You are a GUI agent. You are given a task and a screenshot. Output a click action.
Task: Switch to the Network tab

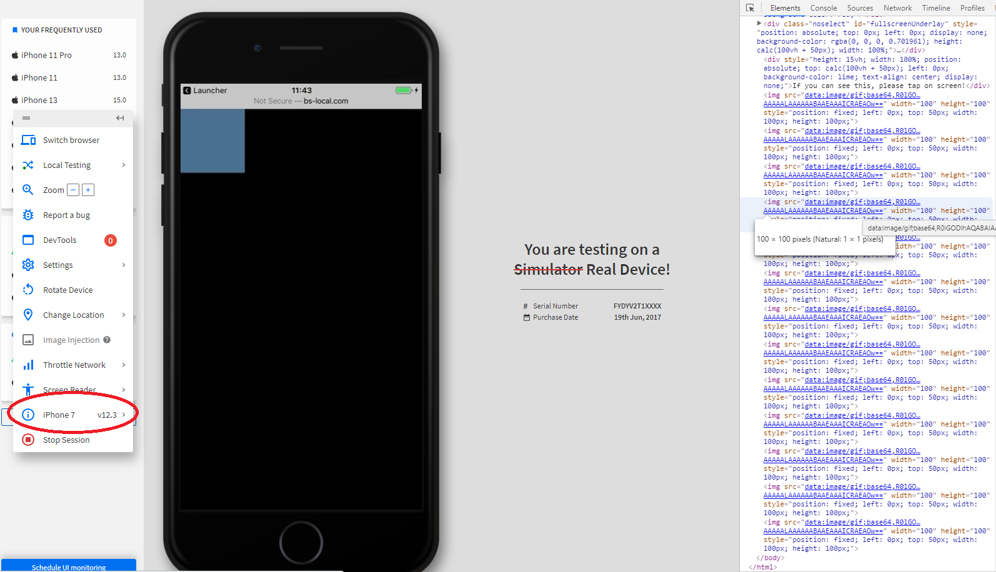click(898, 8)
